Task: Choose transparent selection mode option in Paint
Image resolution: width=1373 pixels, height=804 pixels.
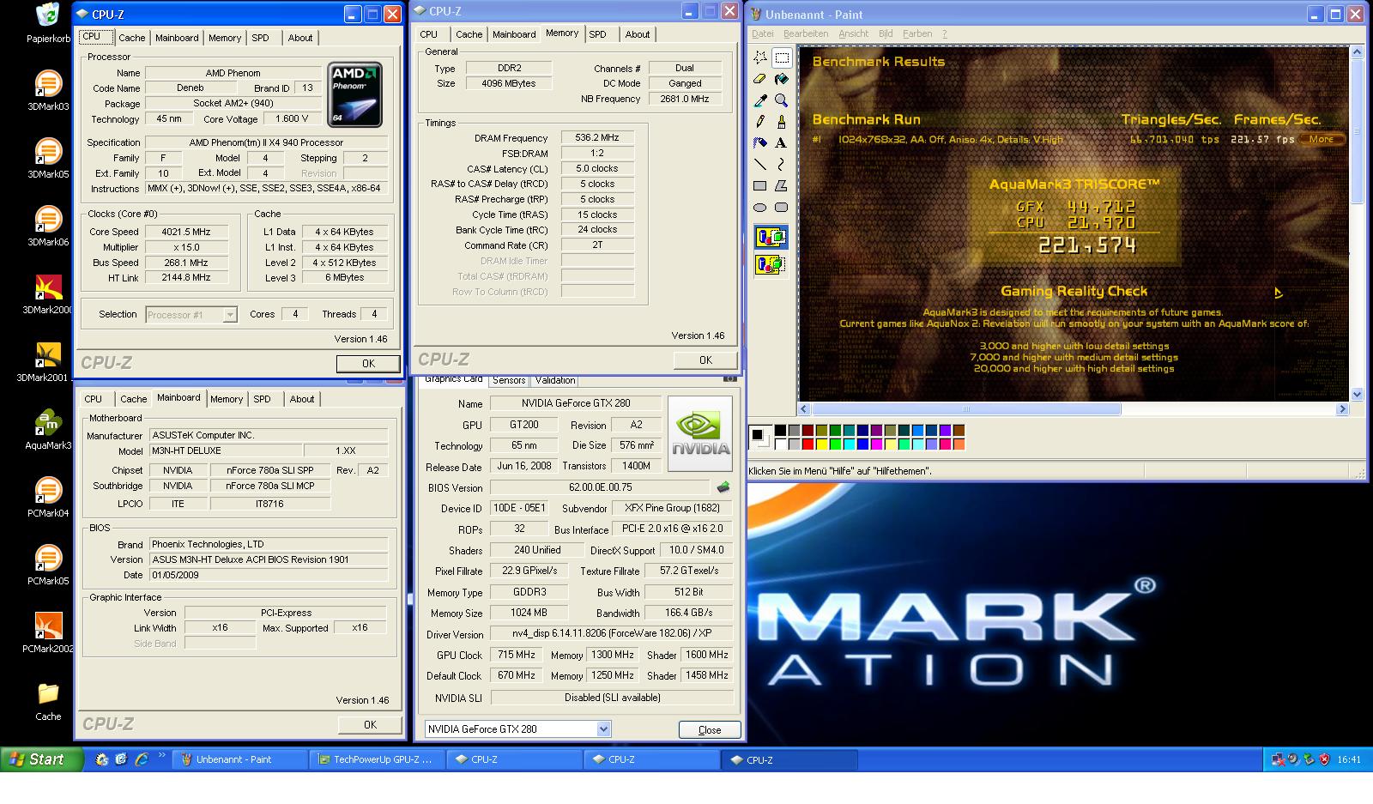Action: [771, 265]
